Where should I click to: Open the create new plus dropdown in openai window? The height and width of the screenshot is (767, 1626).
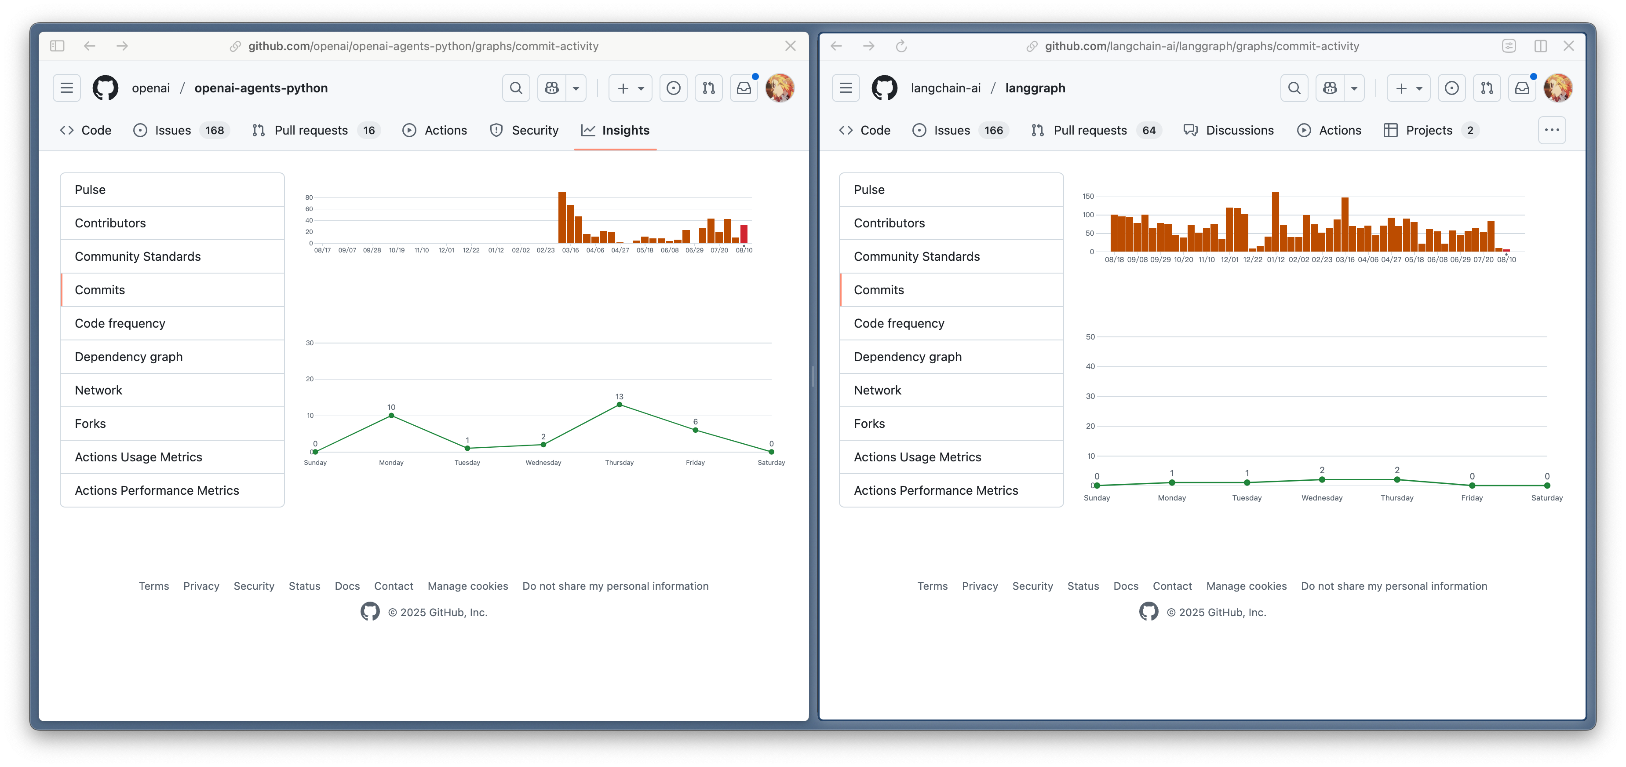coord(630,88)
